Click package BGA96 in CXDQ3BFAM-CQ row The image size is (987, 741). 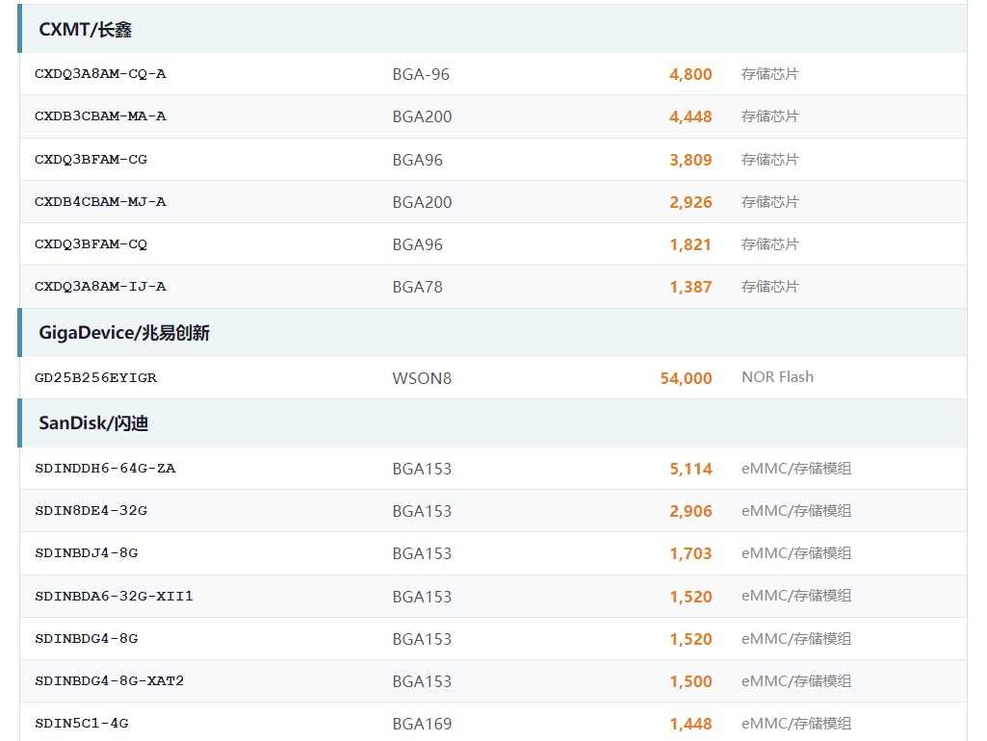click(x=417, y=244)
